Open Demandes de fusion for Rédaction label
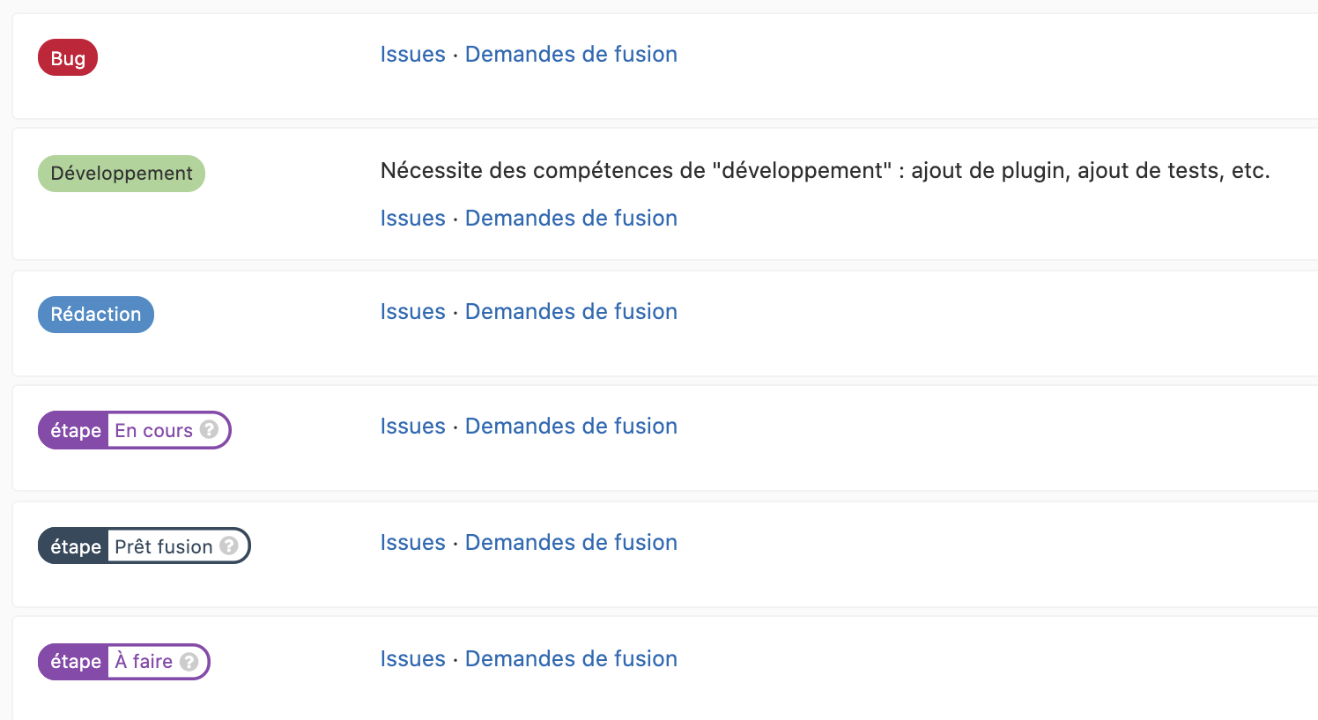The height and width of the screenshot is (720, 1318). click(x=571, y=312)
